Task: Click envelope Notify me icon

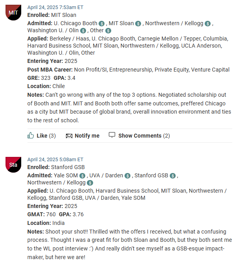Action: coord(69,136)
